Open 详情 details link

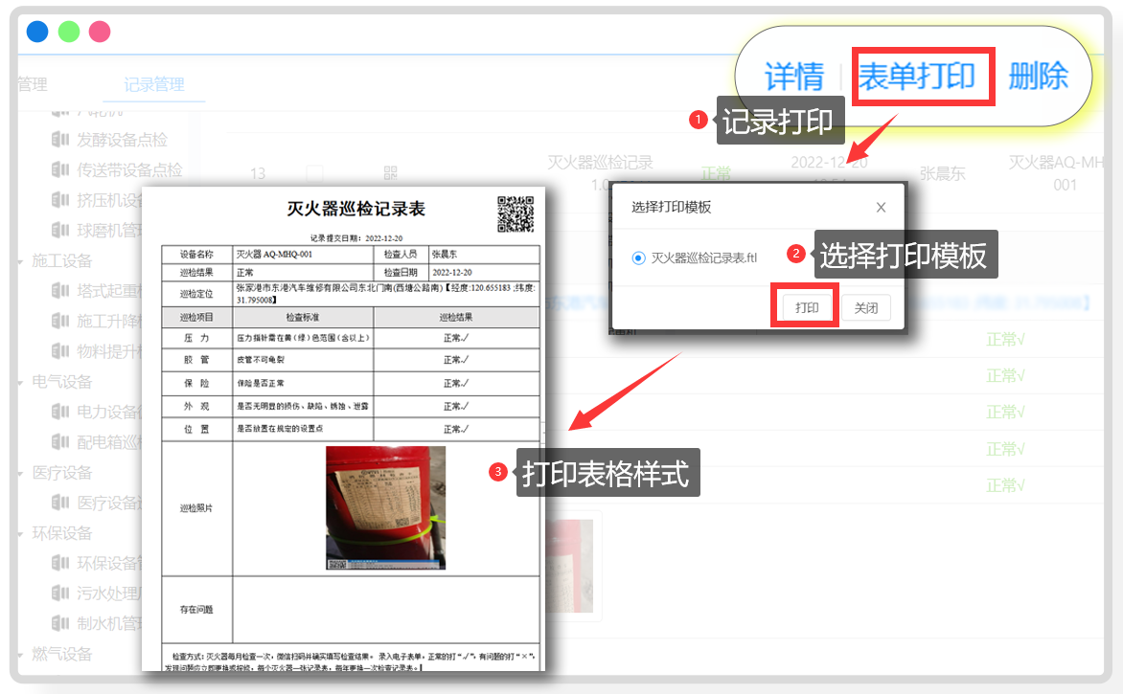coord(793,76)
